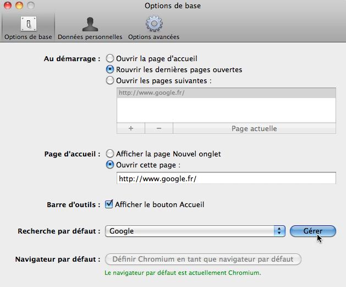The width and height of the screenshot is (346, 287).
Task: Click green text about default browser Chromium
Action: pos(183,273)
